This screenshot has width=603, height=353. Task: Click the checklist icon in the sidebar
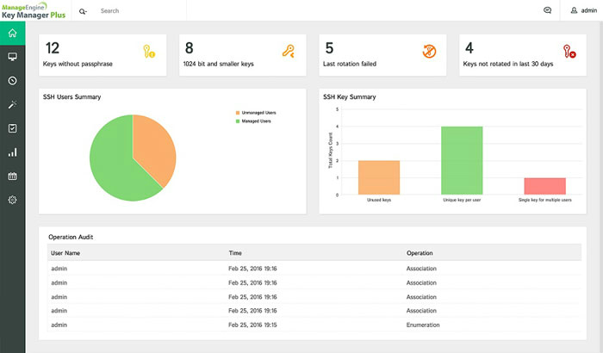[12, 128]
